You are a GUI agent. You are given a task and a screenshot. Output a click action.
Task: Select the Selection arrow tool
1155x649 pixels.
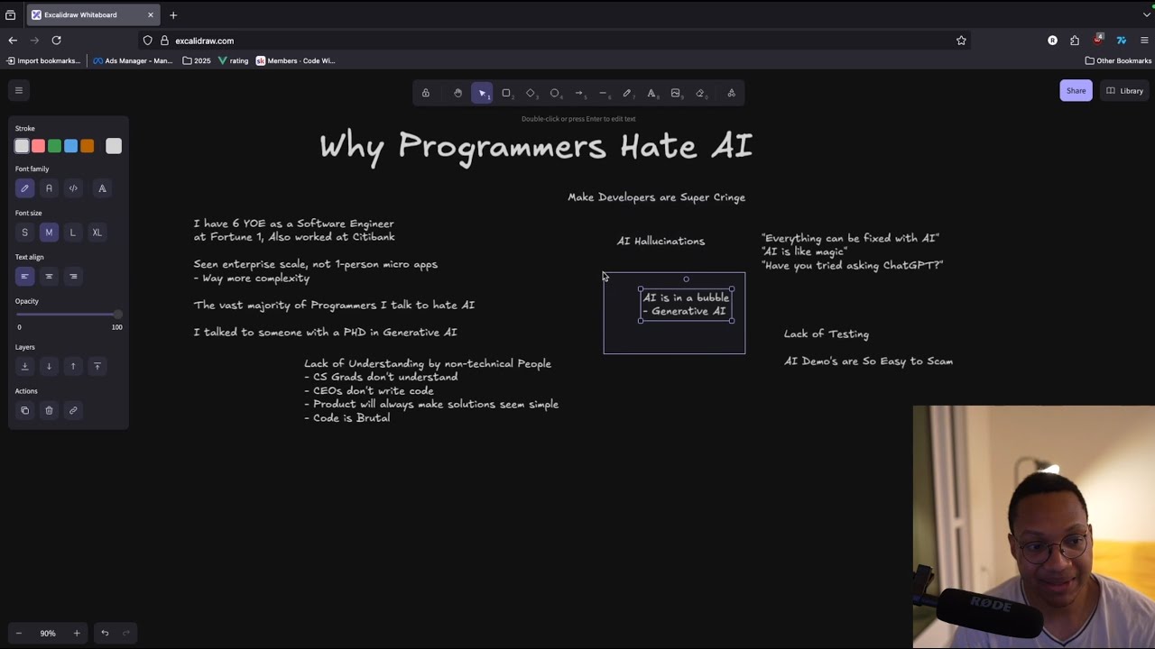(482, 93)
